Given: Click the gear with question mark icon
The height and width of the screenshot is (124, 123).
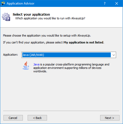Looking at the screenshot, I should [6, 17].
